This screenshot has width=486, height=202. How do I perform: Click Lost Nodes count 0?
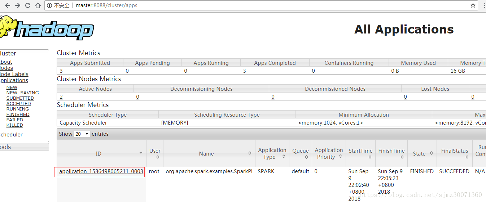click(x=405, y=97)
